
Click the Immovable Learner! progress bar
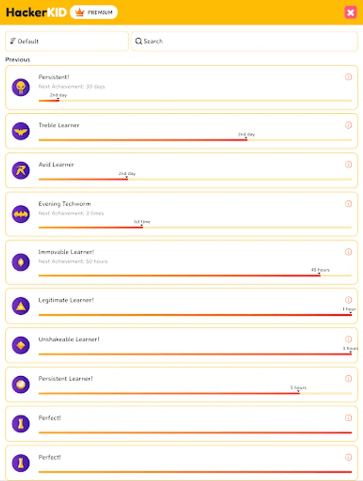point(195,276)
